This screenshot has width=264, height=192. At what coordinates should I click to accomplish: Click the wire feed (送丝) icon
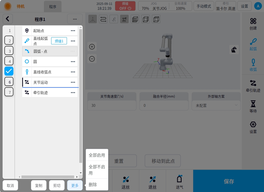(x=126, y=179)
